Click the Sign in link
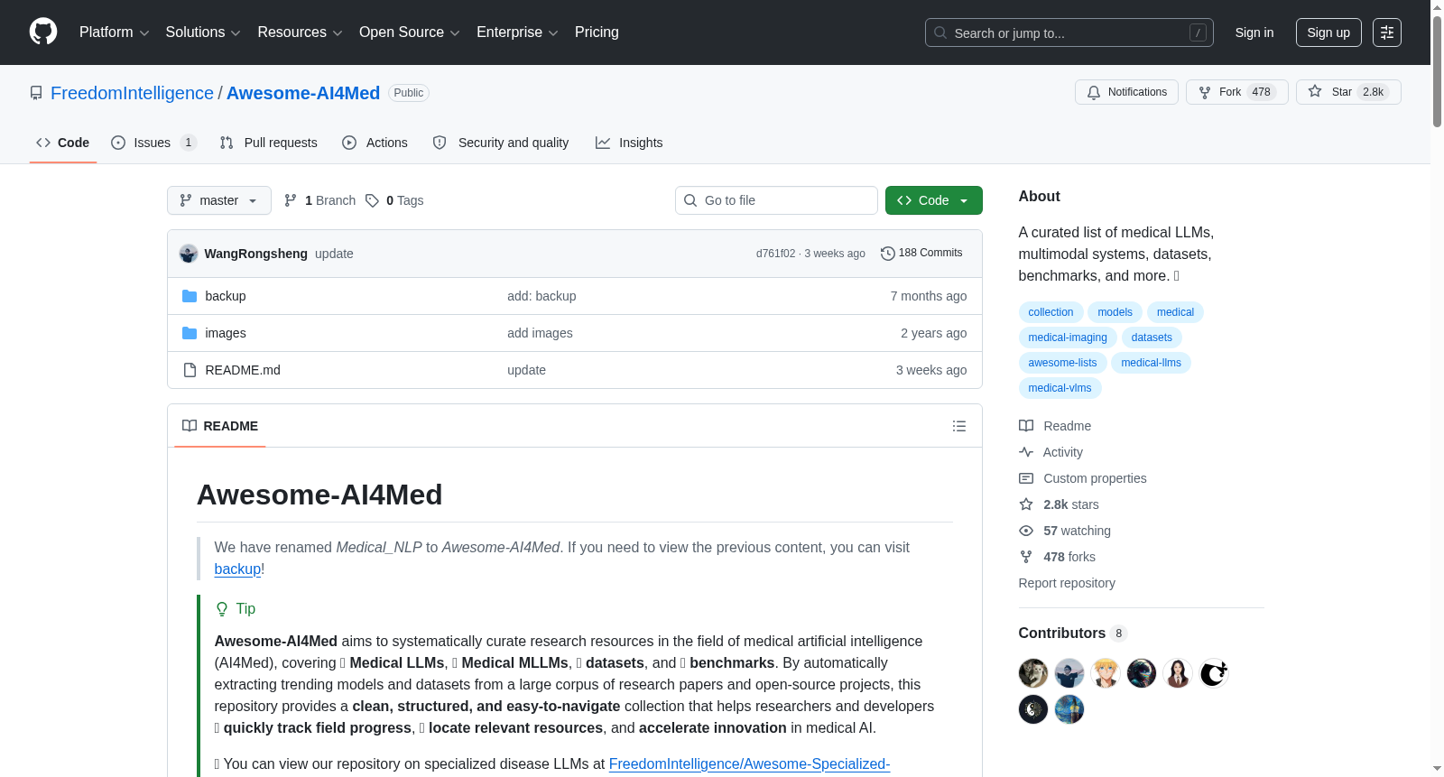This screenshot has height=777, width=1444. point(1254,32)
